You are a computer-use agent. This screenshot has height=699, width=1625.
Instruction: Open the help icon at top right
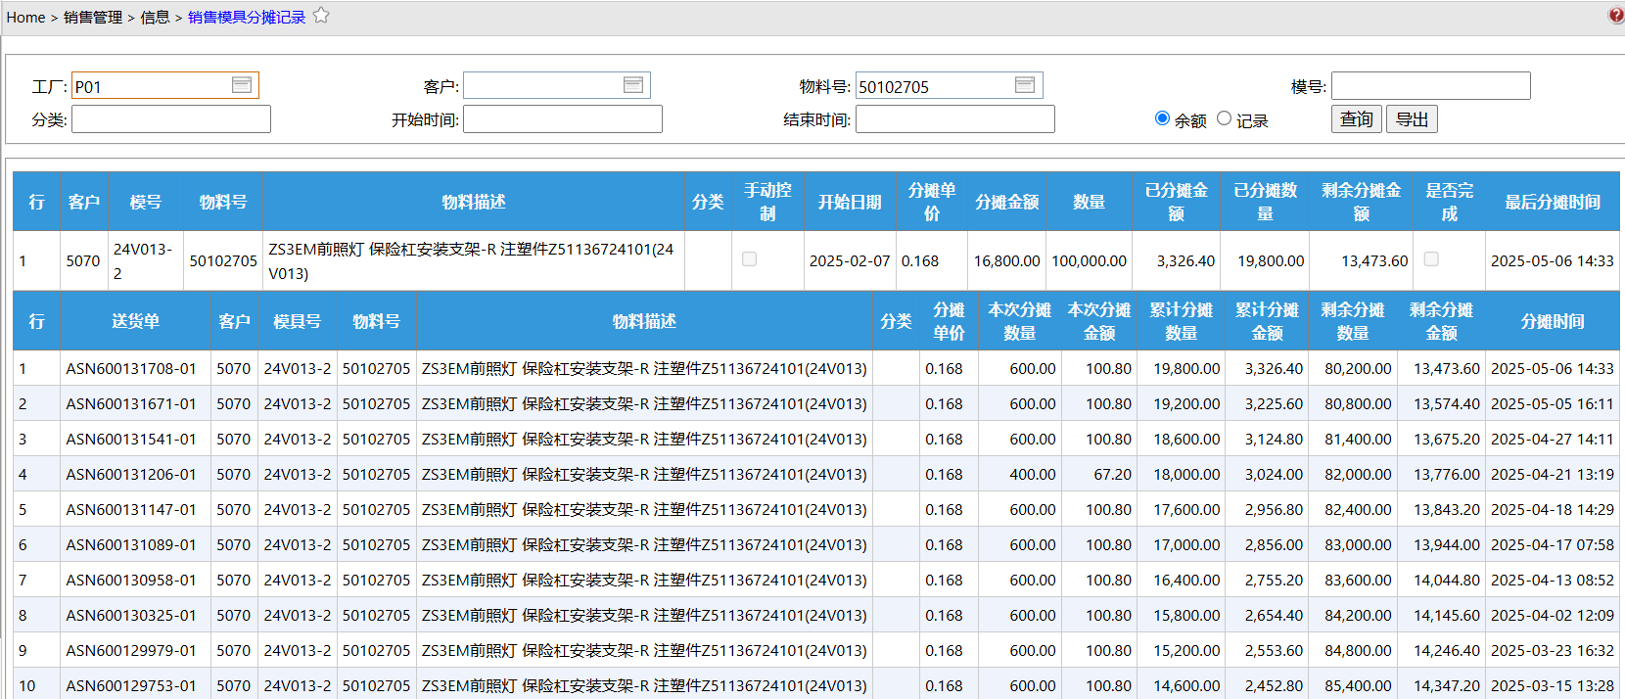1616,15
